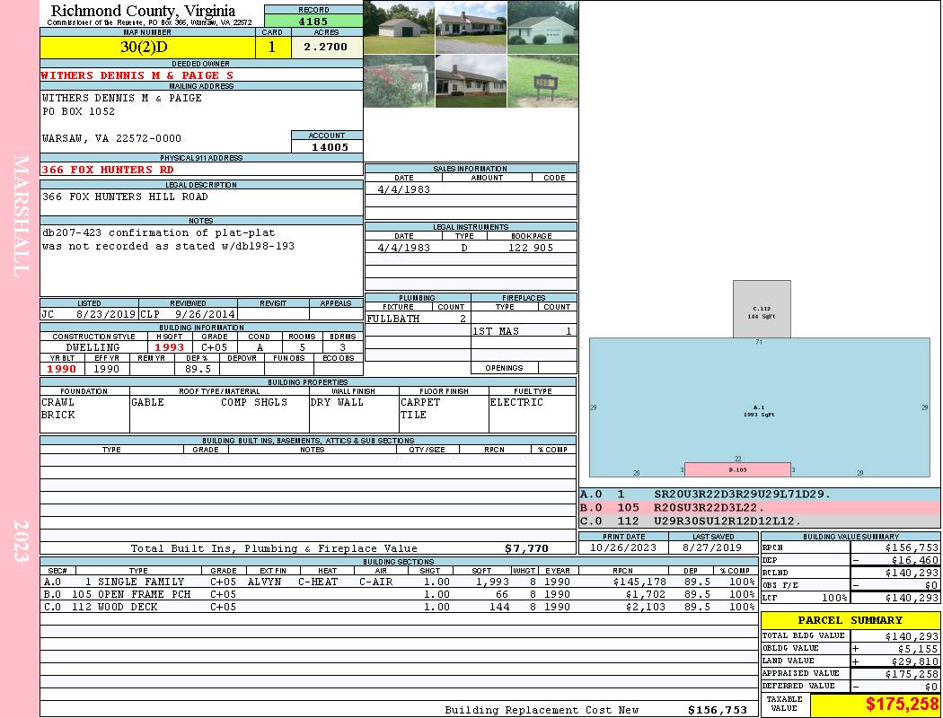This screenshot has width=943, height=718.
Task: Click the gray C.112 deck sketch block
Action: [x=762, y=309]
